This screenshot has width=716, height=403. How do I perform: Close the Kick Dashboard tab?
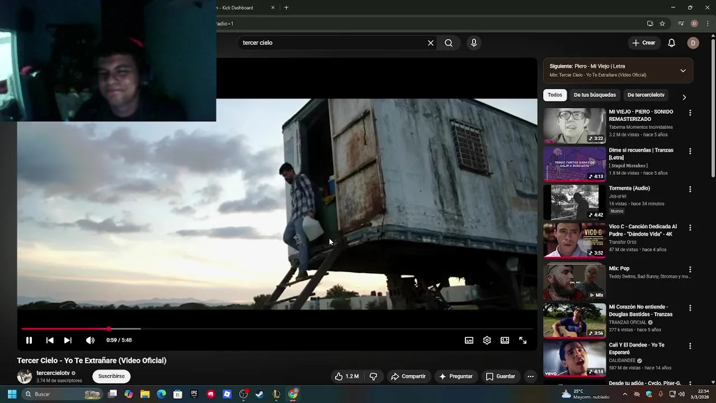273,8
